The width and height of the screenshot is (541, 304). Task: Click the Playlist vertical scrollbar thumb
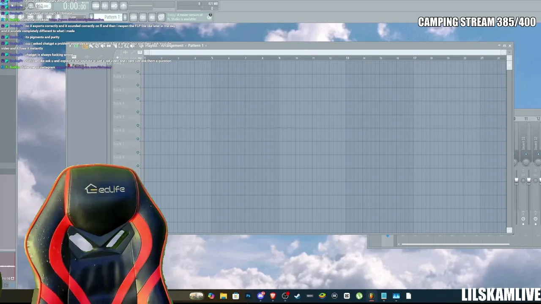pos(509,65)
